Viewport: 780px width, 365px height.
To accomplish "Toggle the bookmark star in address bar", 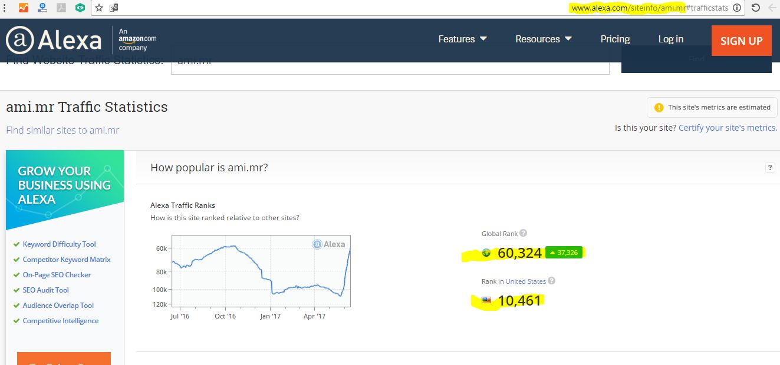I will 98,8.
